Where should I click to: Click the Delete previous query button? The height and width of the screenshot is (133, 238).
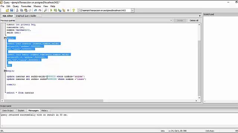(x=180, y=21)
